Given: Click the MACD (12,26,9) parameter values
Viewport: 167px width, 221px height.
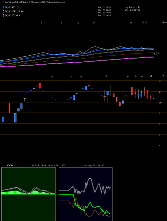Looking at the screenshot, I should click(x=44, y=165).
